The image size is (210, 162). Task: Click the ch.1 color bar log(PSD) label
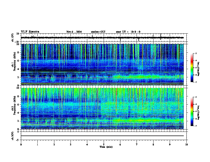[x=198, y=69]
